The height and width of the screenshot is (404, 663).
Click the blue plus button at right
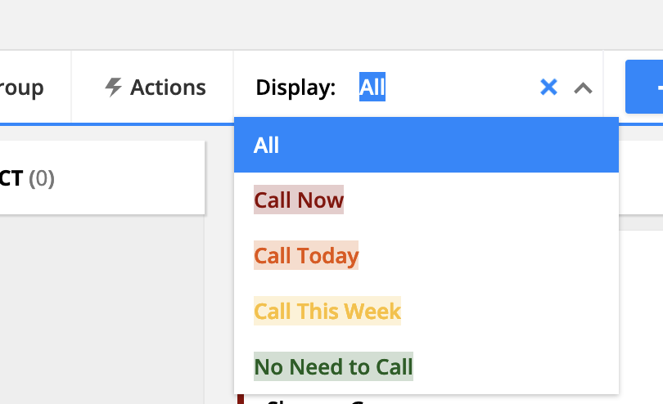(x=647, y=87)
